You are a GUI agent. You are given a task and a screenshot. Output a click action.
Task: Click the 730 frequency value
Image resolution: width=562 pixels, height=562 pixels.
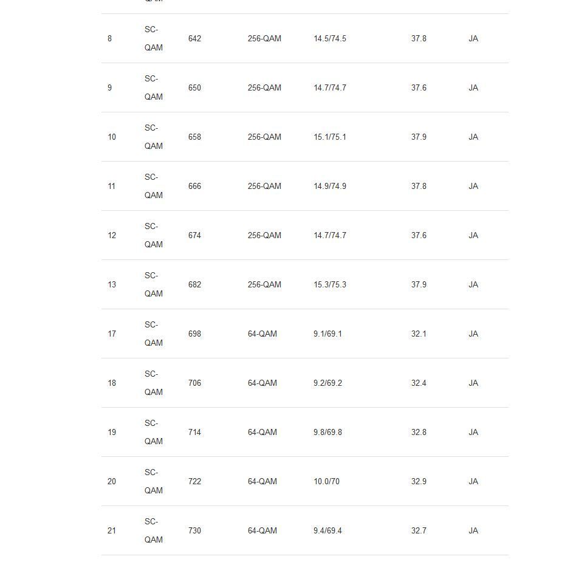(x=194, y=531)
